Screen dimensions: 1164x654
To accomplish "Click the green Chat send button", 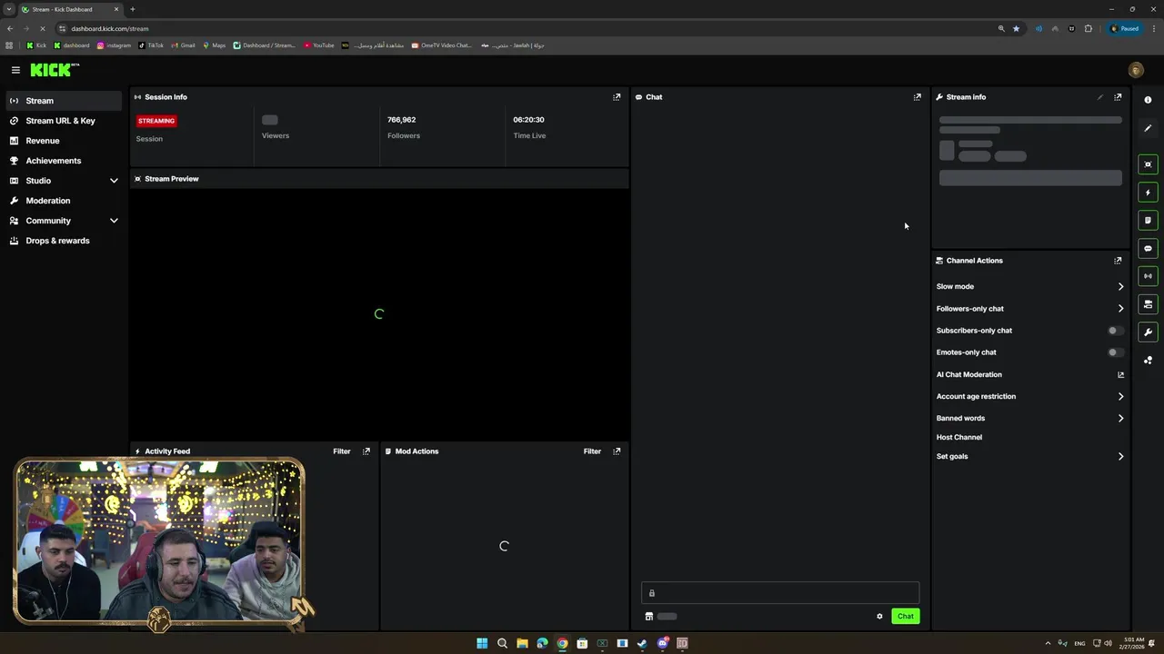I will [906, 617].
